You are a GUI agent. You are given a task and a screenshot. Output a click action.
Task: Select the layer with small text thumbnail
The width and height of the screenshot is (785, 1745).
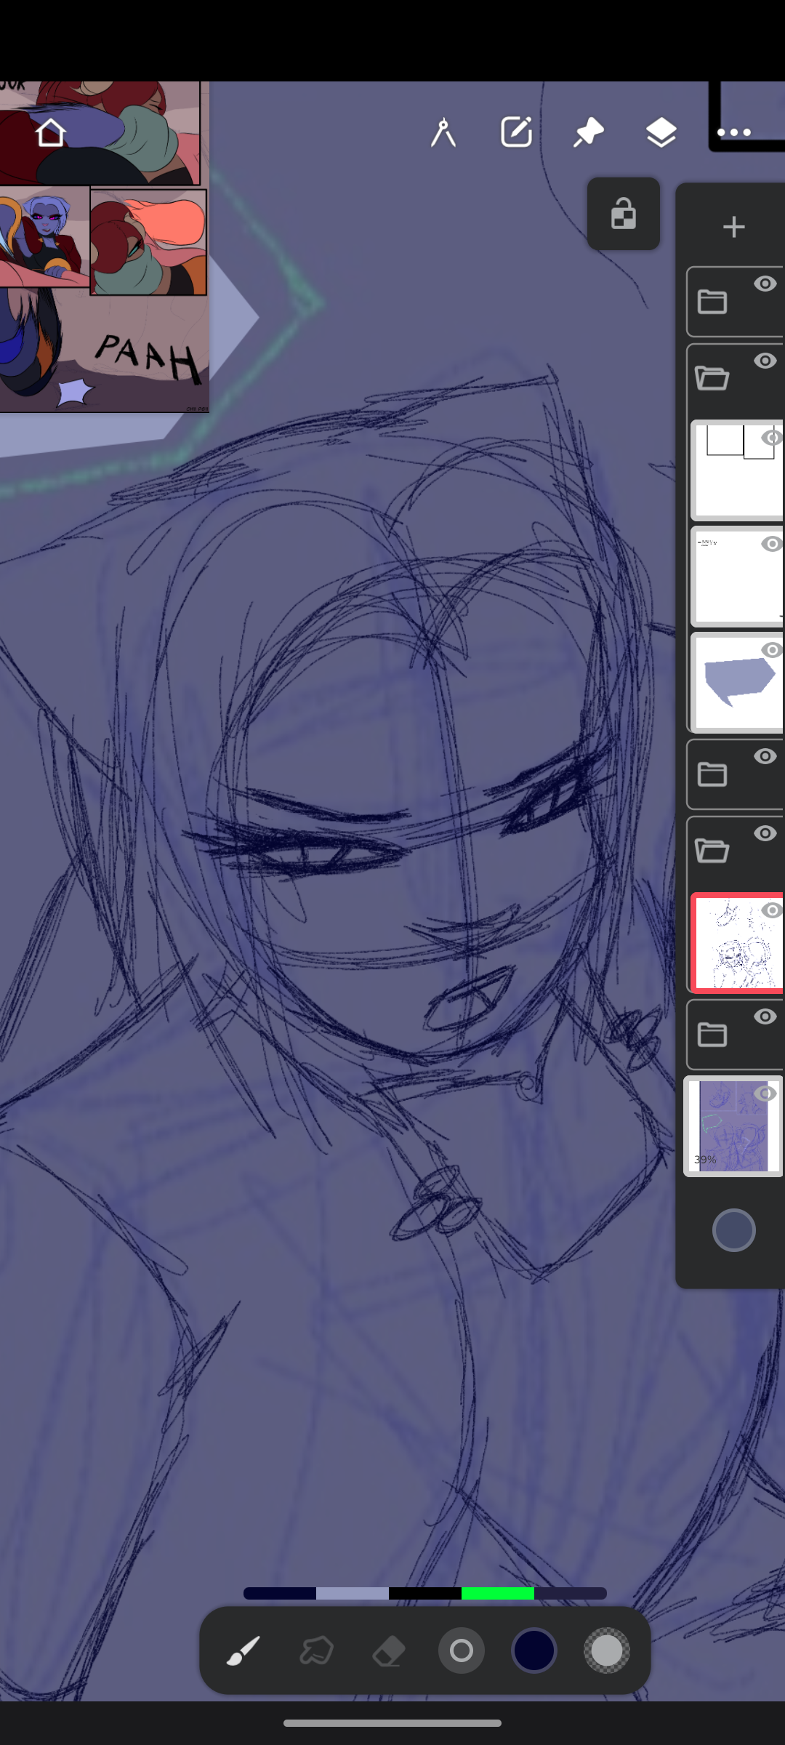click(736, 577)
